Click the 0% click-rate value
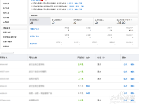The width and height of the screenshot is (144, 107). point(111,30)
